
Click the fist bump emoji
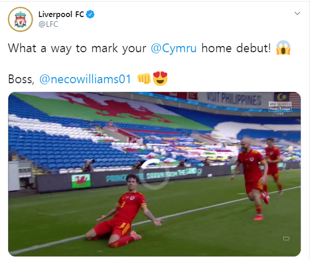point(144,79)
